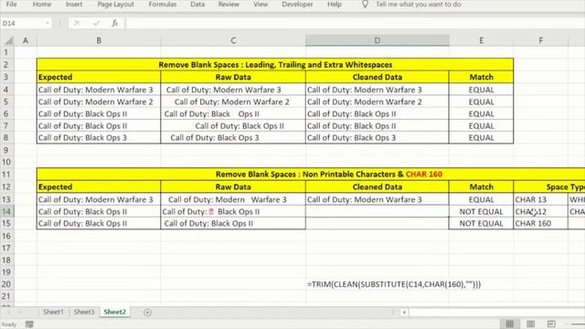Click EQUAL cell in row 13

click(x=481, y=199)
